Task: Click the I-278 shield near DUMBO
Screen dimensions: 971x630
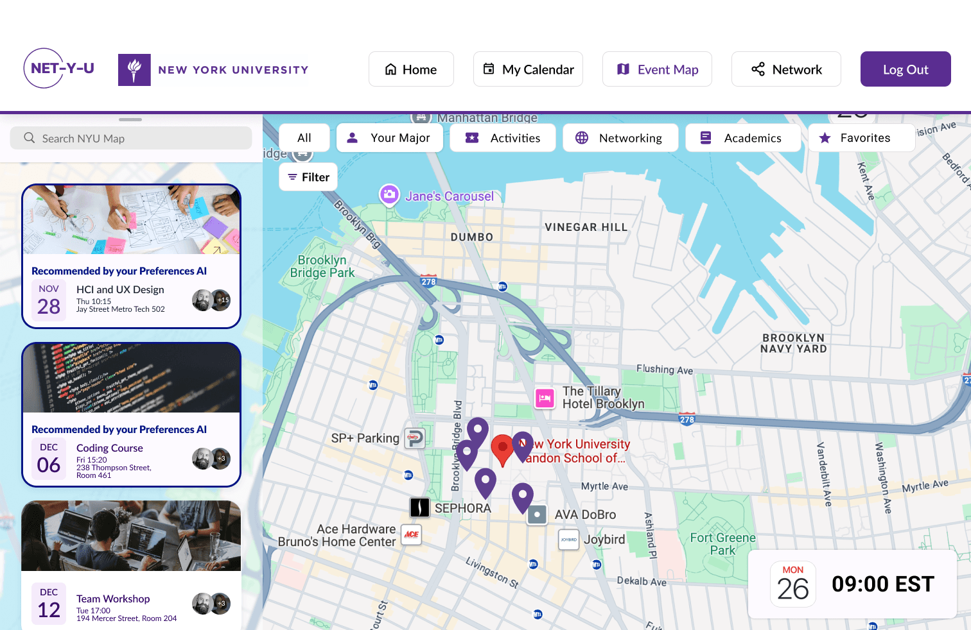Action: [428, 281]
